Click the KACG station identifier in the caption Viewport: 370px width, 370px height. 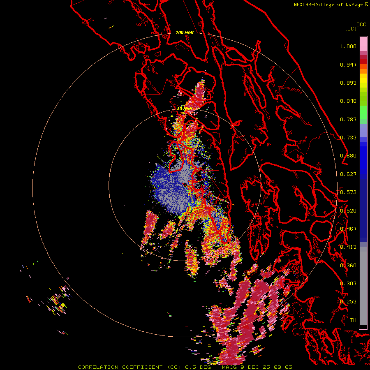[230, 367]
